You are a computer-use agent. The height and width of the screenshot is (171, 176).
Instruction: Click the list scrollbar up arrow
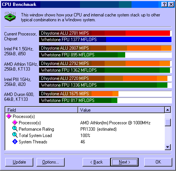tap(168, 110)
